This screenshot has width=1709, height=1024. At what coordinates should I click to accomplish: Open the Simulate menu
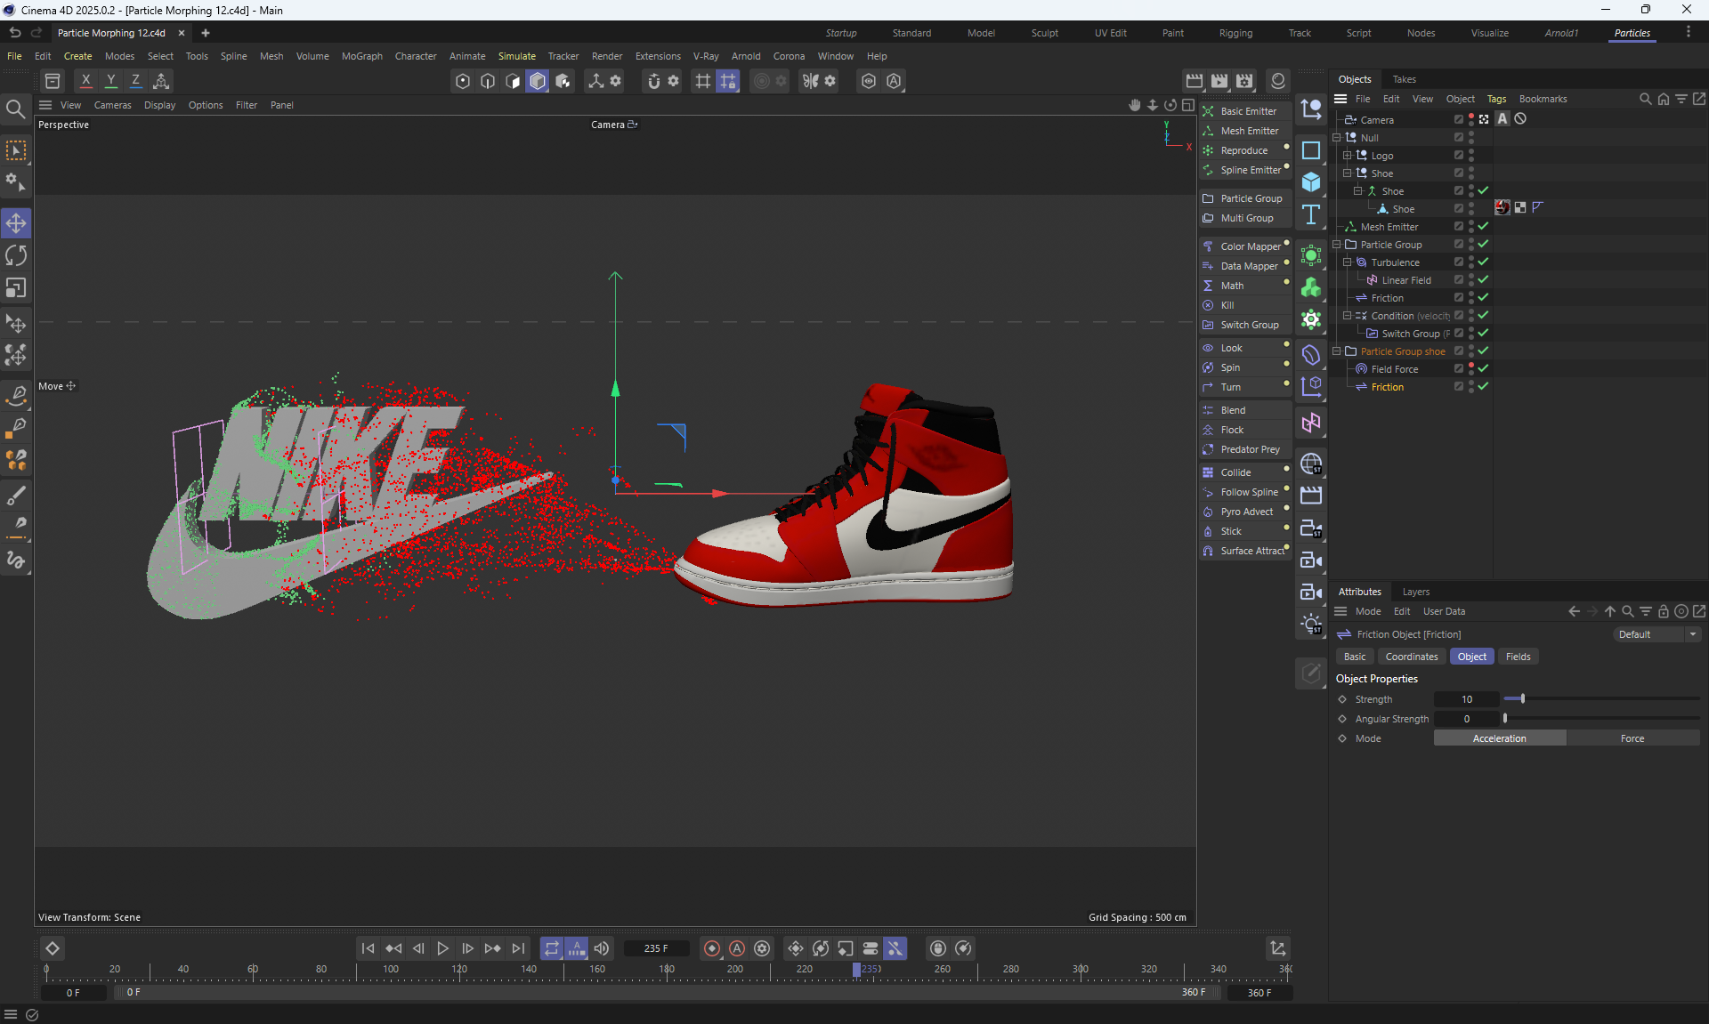click(x=516, y=56)
